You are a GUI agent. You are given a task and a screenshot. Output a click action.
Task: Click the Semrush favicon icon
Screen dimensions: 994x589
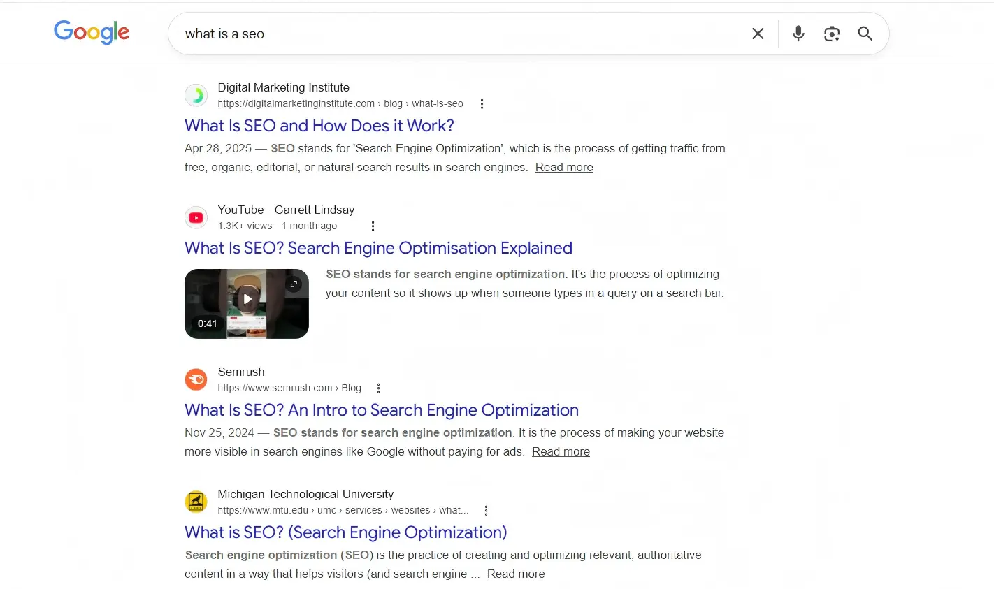coord(196,379)
